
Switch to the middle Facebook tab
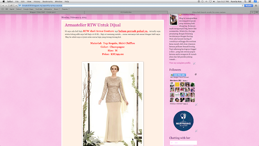126,12
